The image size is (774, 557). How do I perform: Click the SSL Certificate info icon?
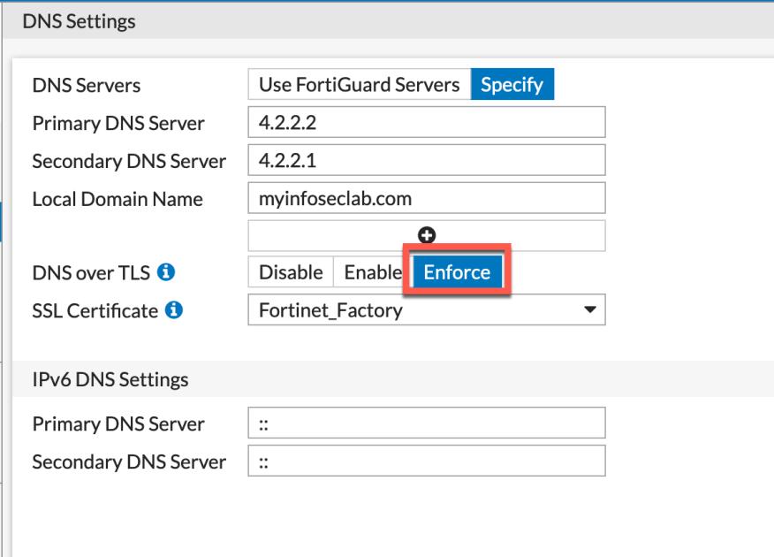click(174, 310)
